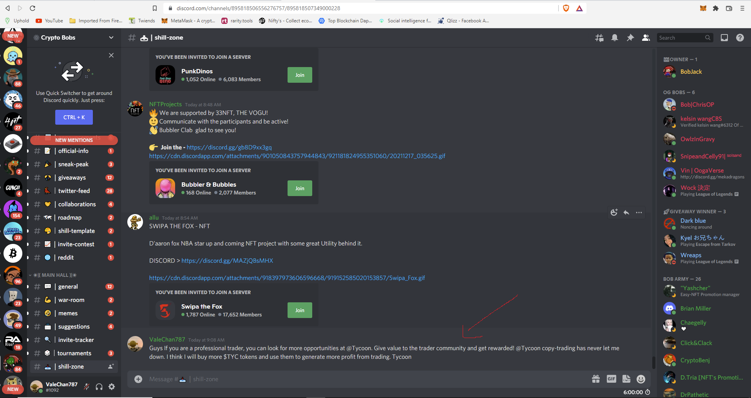Open the YouTube bookmark
The image size is (751, 398).
click(49, 21)
